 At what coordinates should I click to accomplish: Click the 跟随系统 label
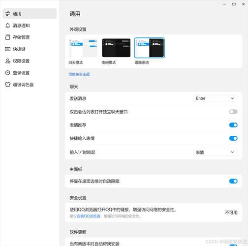(142, 62)
